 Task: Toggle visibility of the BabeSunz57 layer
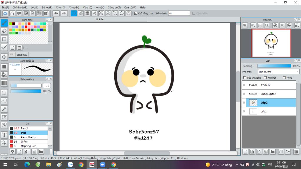point(244,94)
